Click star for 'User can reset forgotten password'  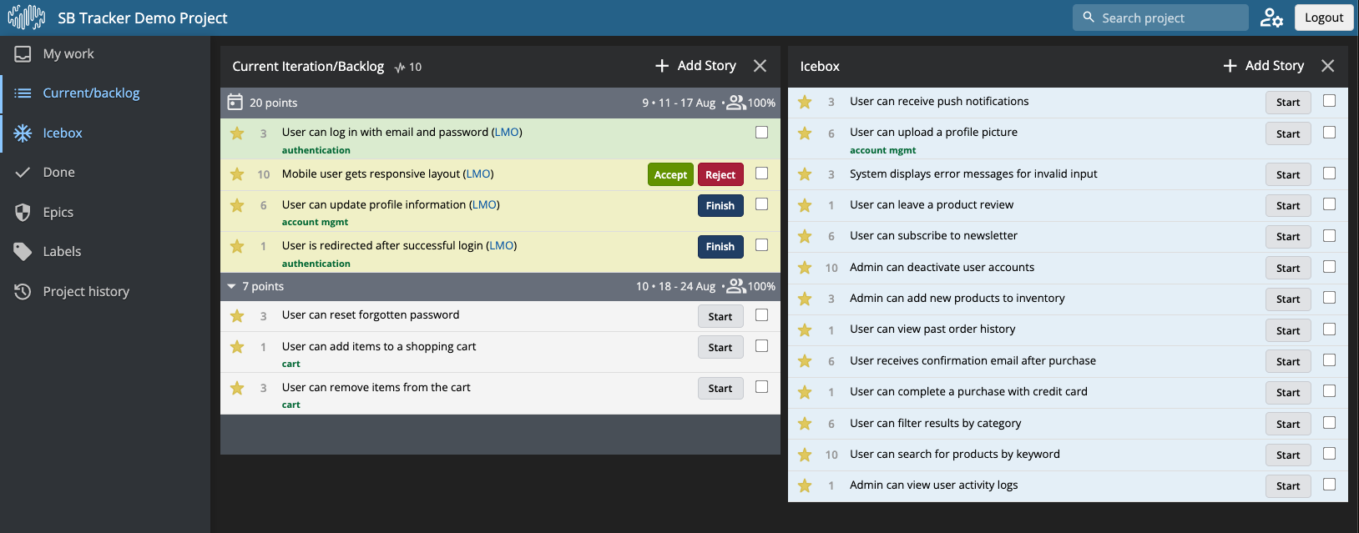237,316
